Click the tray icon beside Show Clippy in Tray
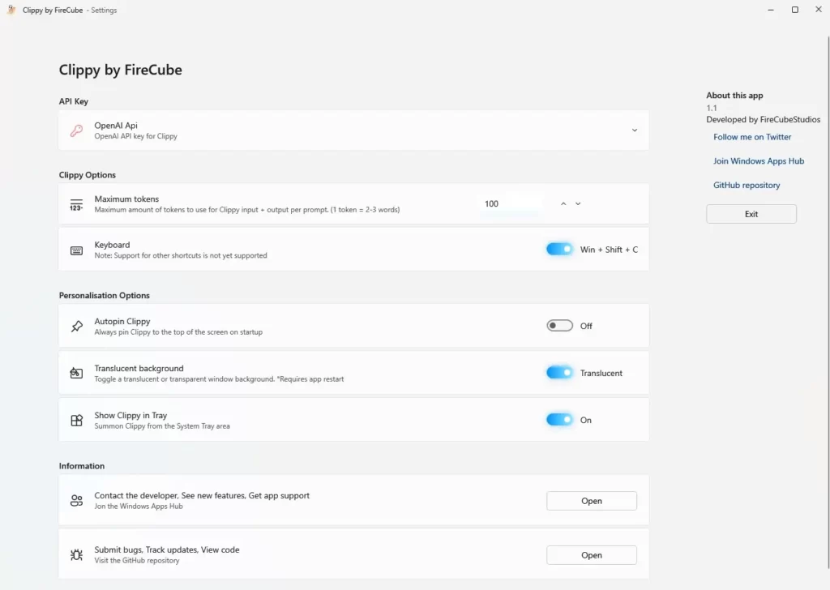 pyautogui.click(x=76, y=420)
